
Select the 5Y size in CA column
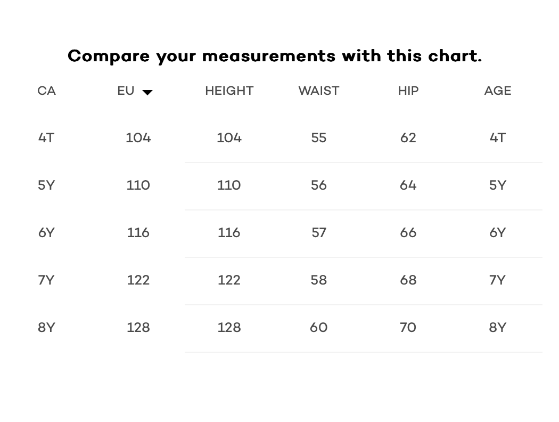[46, 185]
